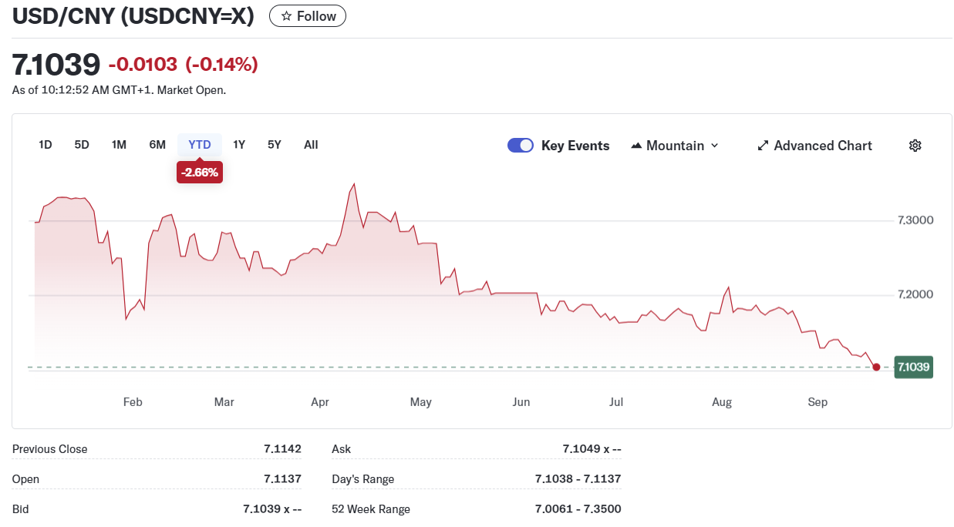Open chart settings gear icon
The width and height of the screenshot is (954, 527).
(x=915, y=146)
